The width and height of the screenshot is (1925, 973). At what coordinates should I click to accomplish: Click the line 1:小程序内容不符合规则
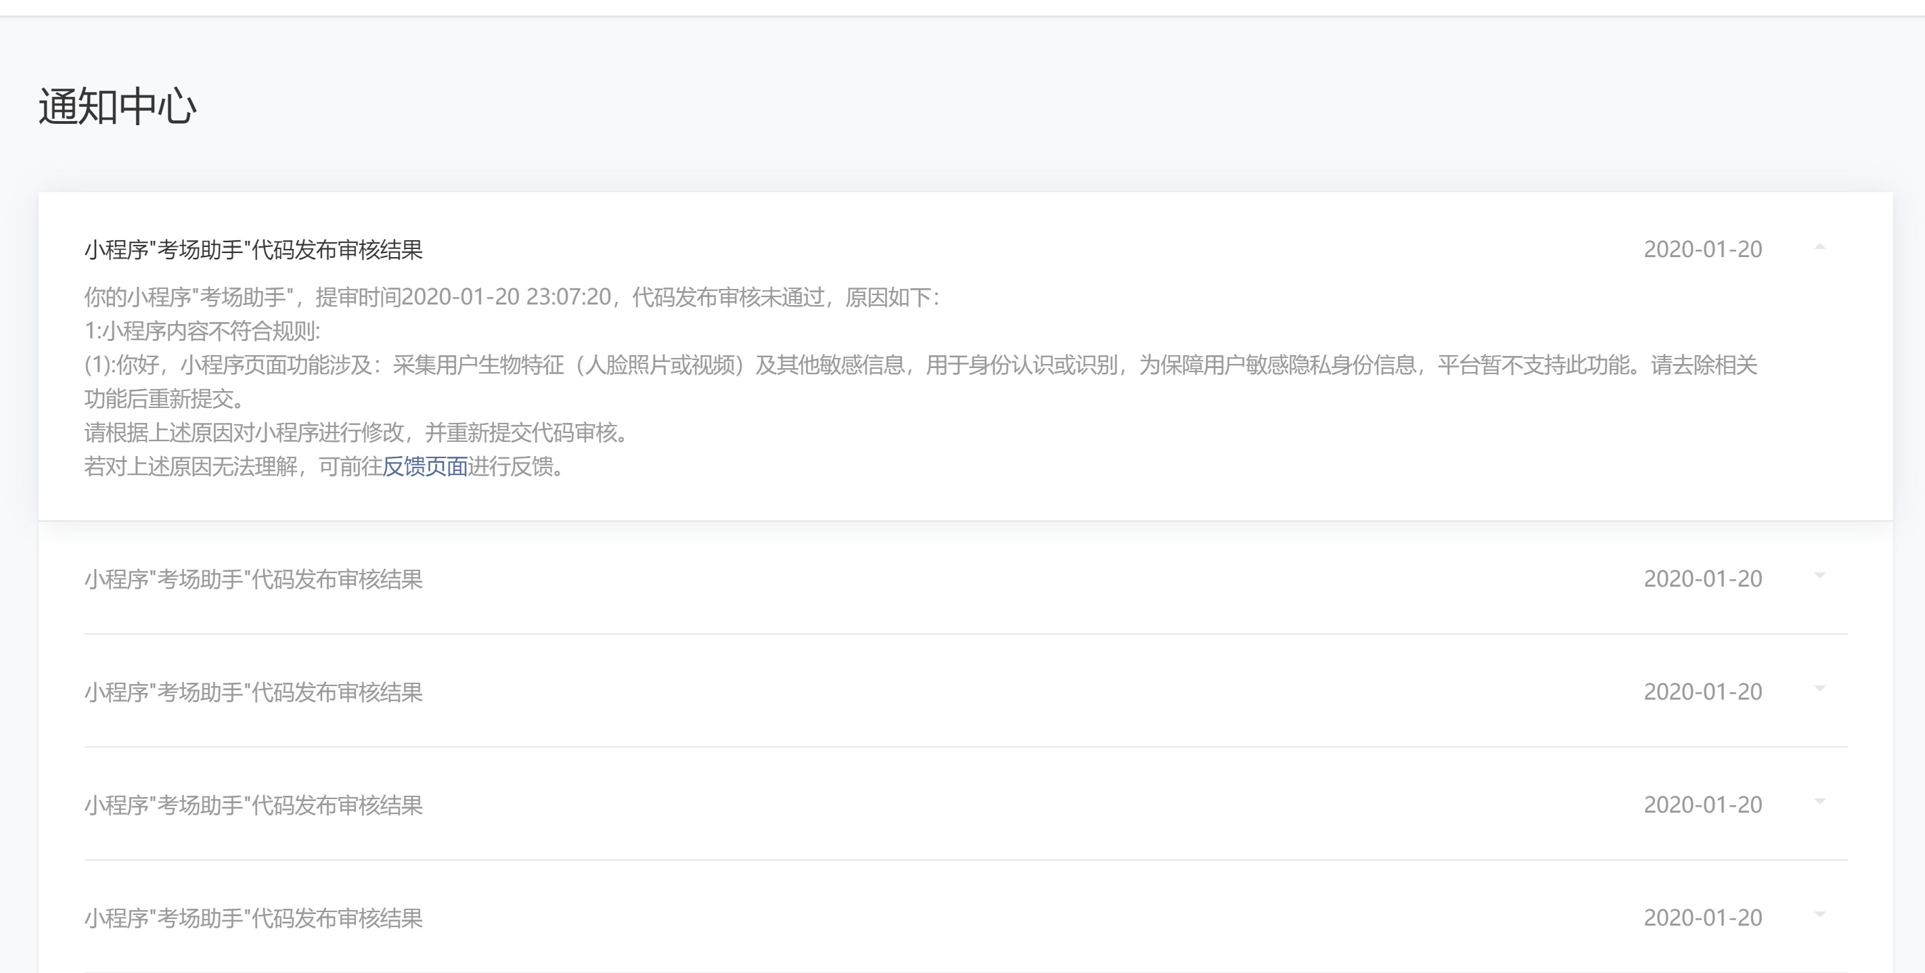202,331
